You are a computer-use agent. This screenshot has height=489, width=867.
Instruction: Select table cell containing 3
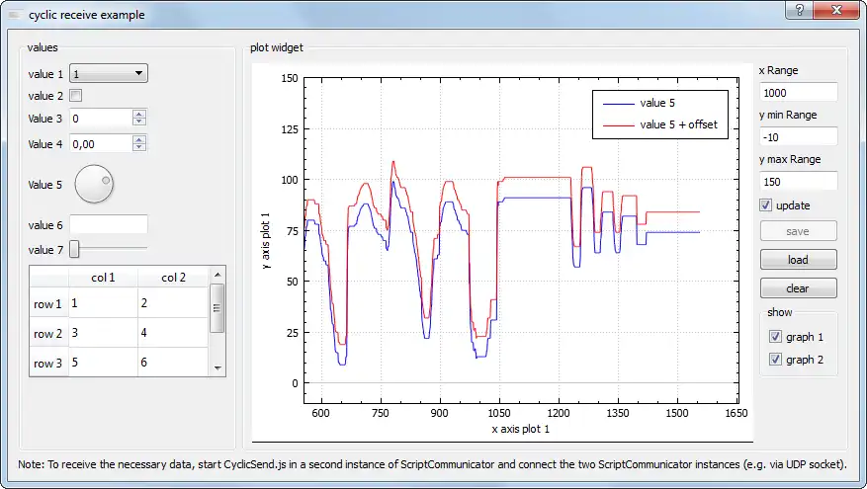[x=103, y=333]
